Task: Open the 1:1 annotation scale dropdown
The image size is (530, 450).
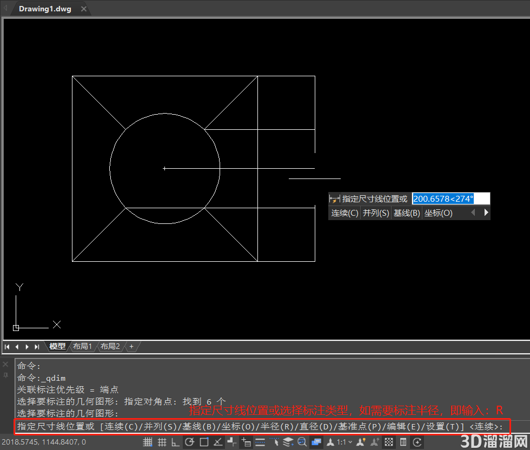Action: 345,442
